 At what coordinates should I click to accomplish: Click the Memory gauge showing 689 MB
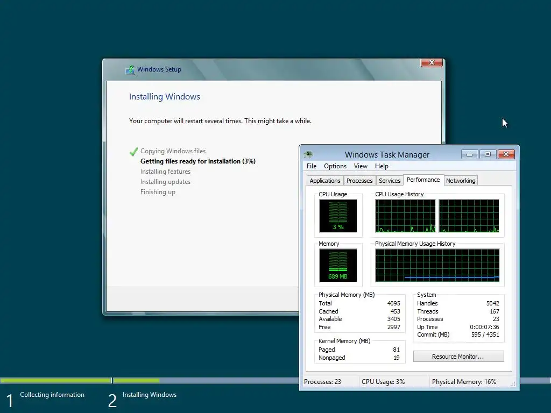coord(338,265)
